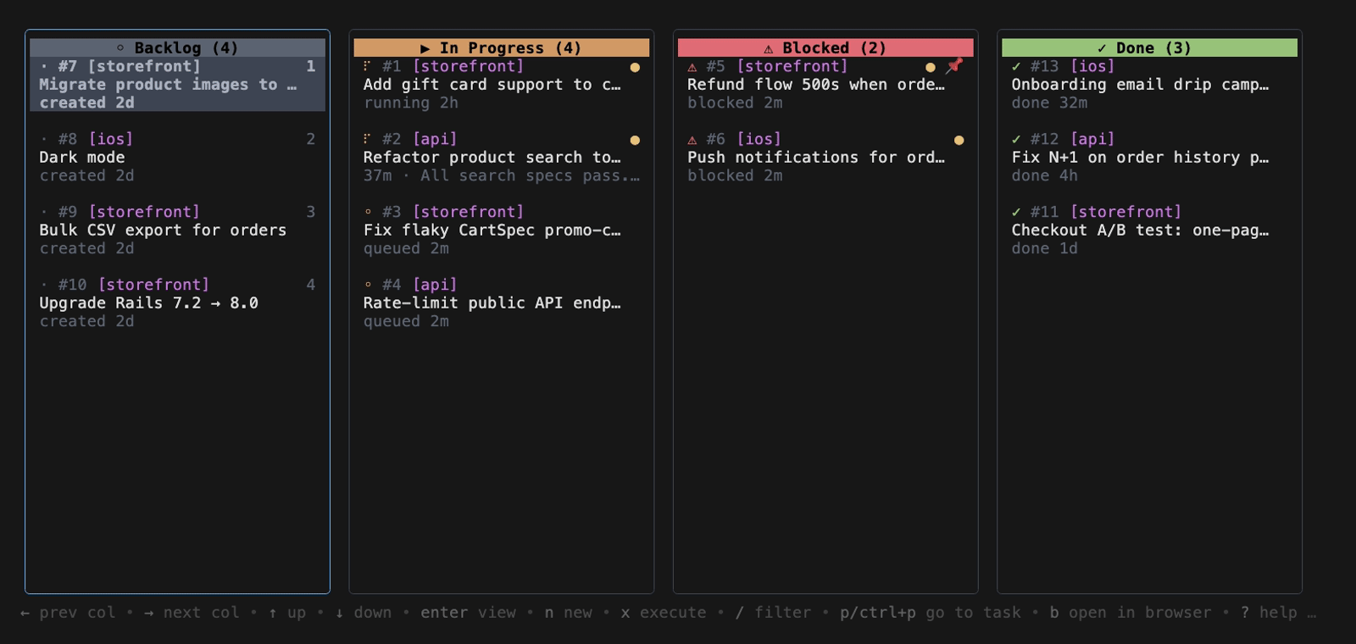Click 'done 32m' status on task #13
The height and width of the screenshot is (644, 1356).
click(1049, 103)
